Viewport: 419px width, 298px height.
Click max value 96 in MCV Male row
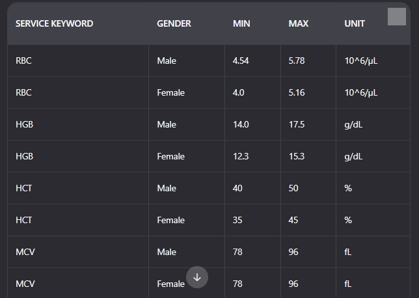click(293, 252)
